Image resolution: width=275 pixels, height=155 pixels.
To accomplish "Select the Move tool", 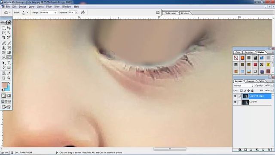I will point(9,28).
